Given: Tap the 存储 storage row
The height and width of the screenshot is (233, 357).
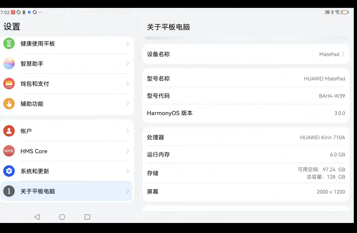Looking at the screenshot, I should click(246, 173).
